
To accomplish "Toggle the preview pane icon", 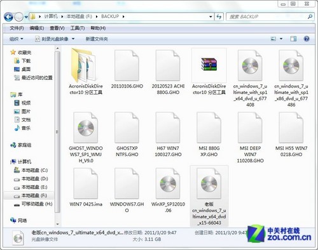I will pos(293,39).
